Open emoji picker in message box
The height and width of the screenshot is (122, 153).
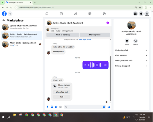click(x=104, y=107)
